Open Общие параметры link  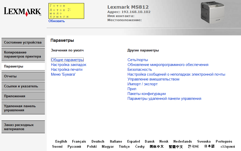(67, 60)
